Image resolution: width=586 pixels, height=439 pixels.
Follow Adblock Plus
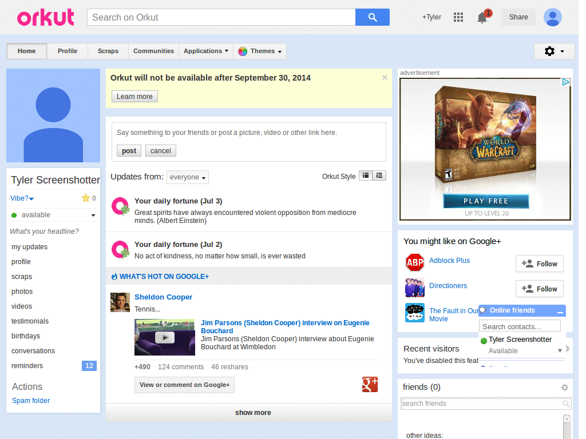coord(539,264)
